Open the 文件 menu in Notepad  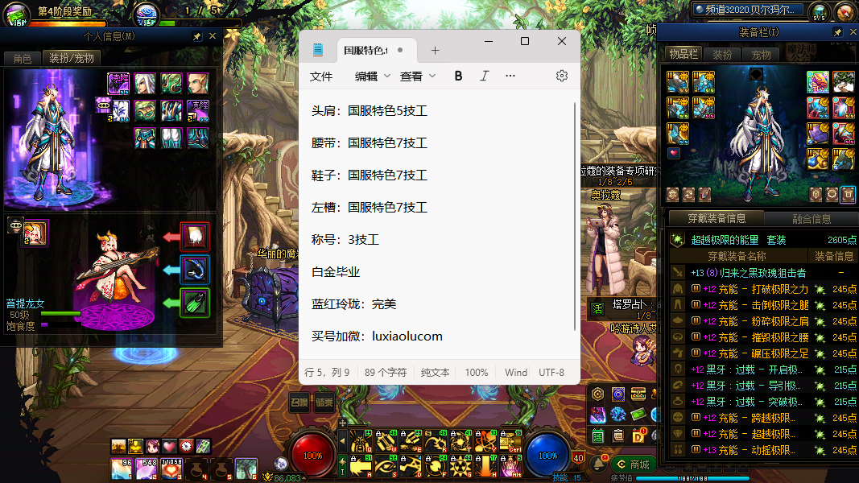coord(321,76)
